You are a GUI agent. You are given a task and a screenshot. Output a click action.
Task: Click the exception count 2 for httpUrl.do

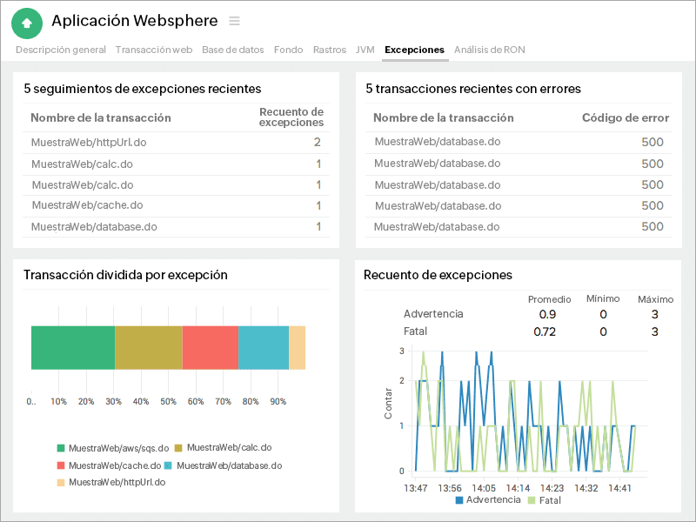tap(319, 142)
